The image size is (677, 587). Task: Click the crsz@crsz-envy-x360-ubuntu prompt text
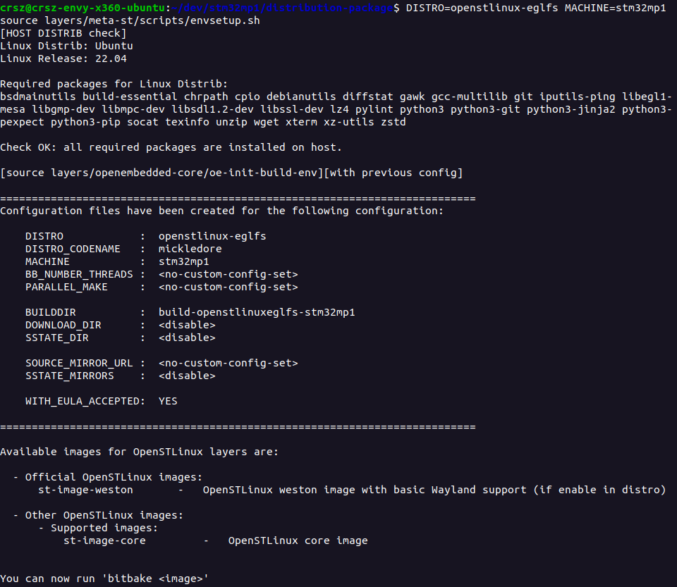(83, 8)
